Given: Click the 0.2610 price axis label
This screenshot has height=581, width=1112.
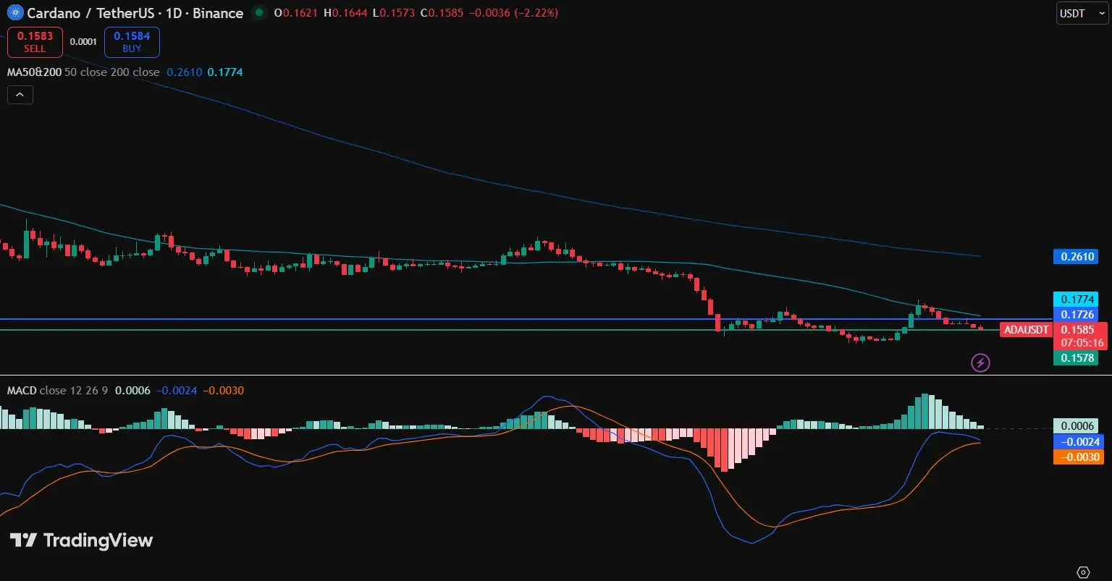Looking at the screenshot, I should click(1076, 256).
